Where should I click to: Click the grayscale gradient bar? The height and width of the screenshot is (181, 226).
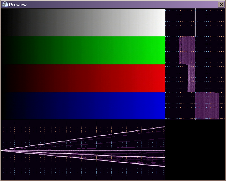[x=83, y=22]
